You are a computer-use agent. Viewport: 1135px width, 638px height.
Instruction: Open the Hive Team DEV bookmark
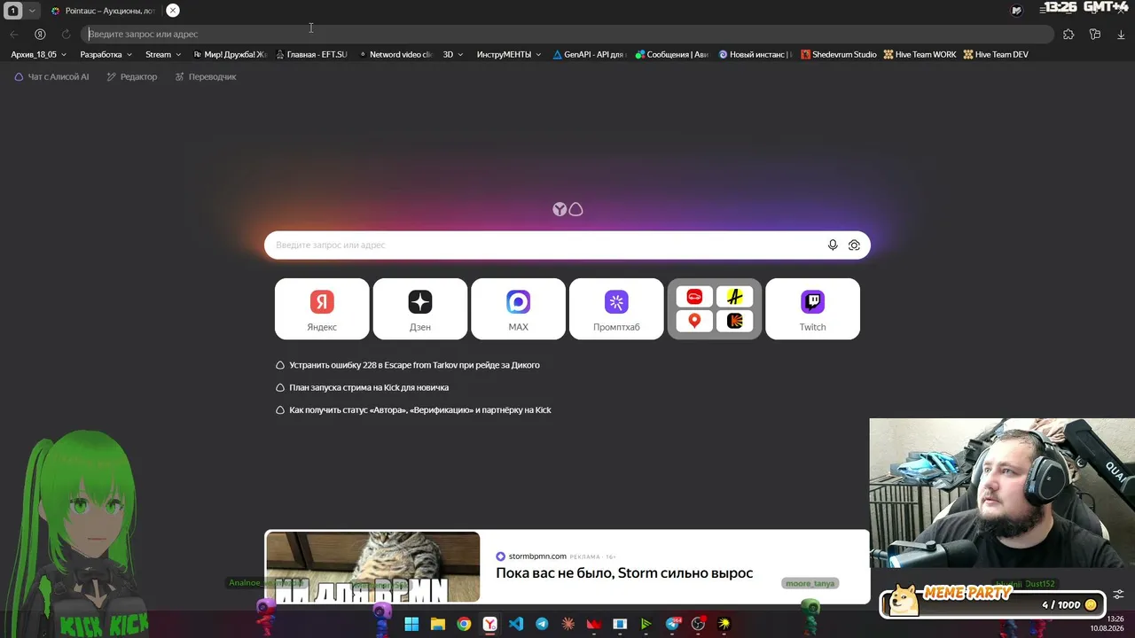click(996, 55)
